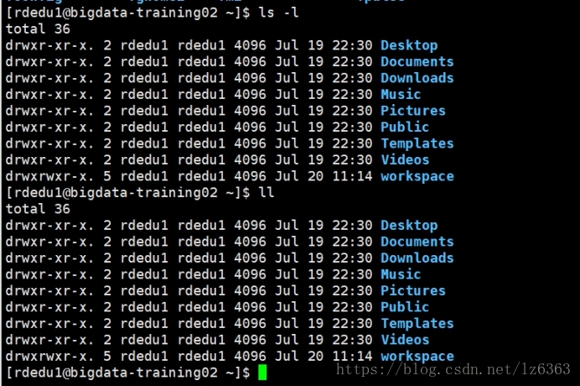Image resolution: width=580 pixels, height=386 pixels.
Task: Select Videos in the ls -l output
Action: click(405, 159)
